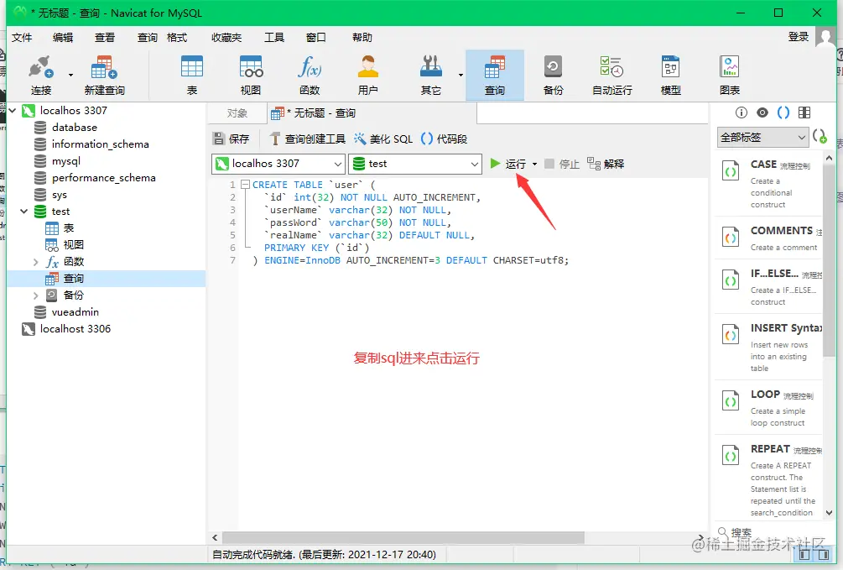Select the vueadmin database
The image size is (843, 570).
(75, 312)
